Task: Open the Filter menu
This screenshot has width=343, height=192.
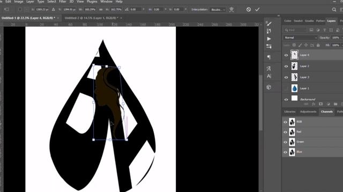Action: pos(63,2)
